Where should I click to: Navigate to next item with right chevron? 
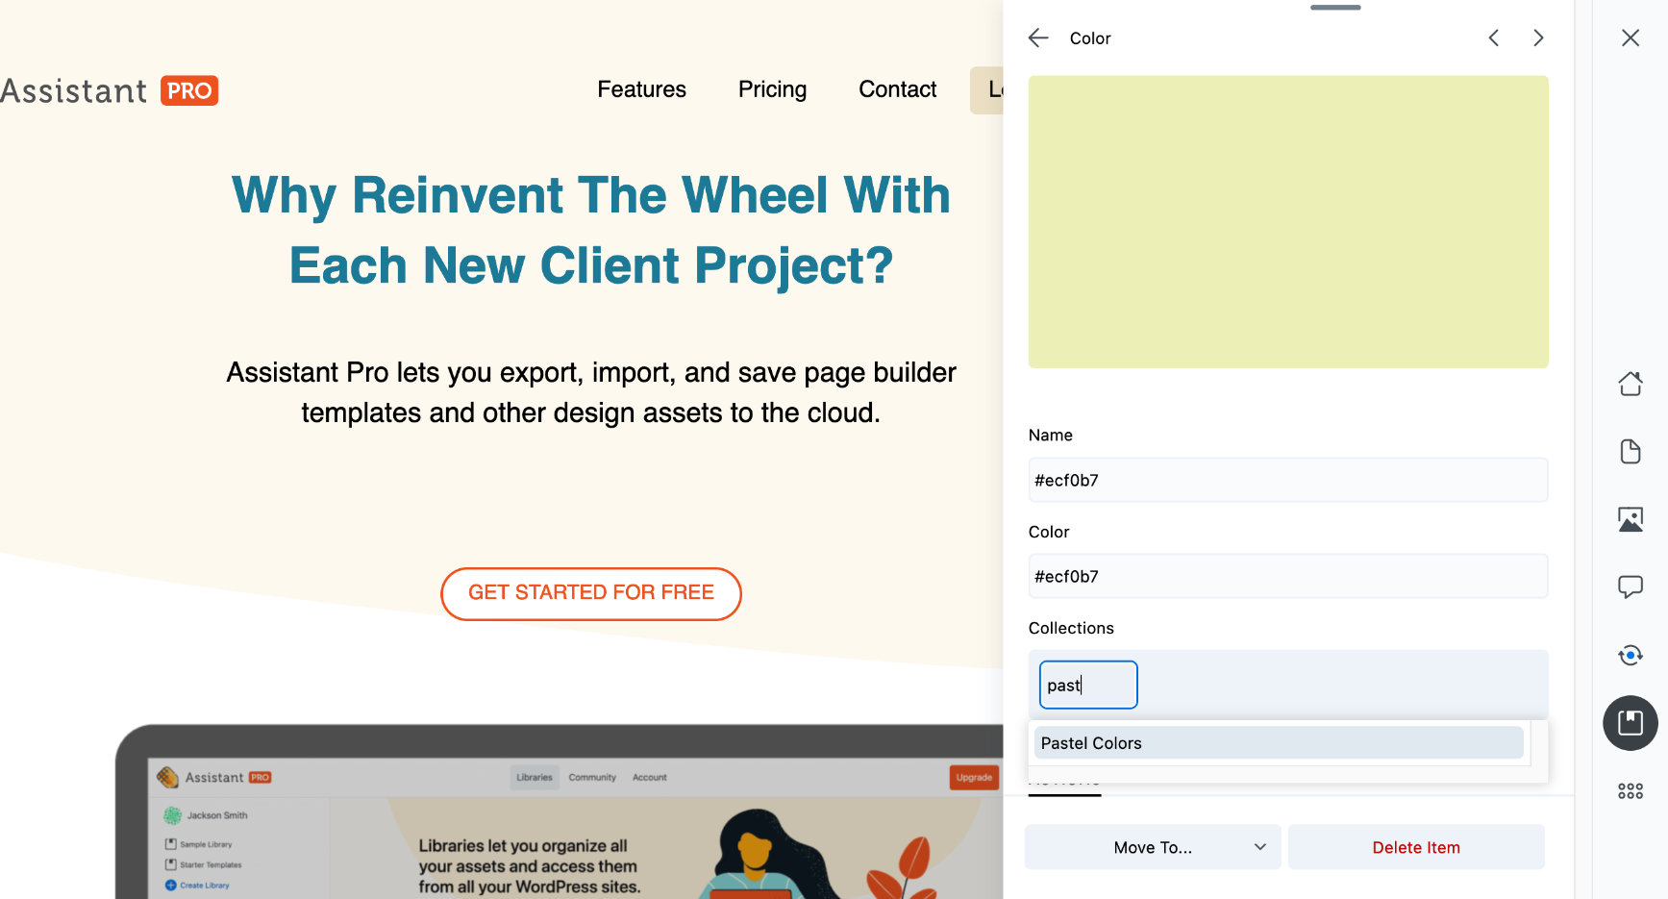click(1538, 37)
